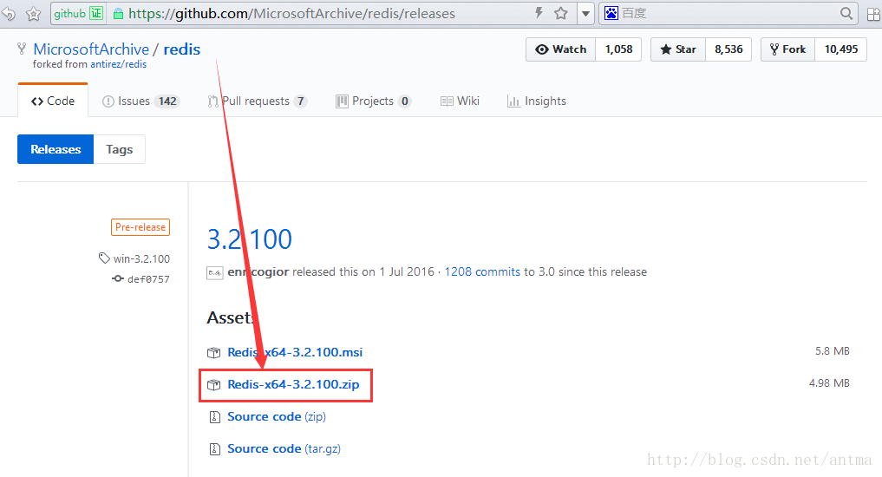The height and width of the screenshot is (477, 882).
Task: Click the star icon left of the address bar
Action: 34,14
